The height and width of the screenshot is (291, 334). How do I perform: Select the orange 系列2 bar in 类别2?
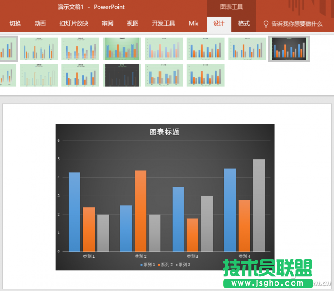[140, 211]
